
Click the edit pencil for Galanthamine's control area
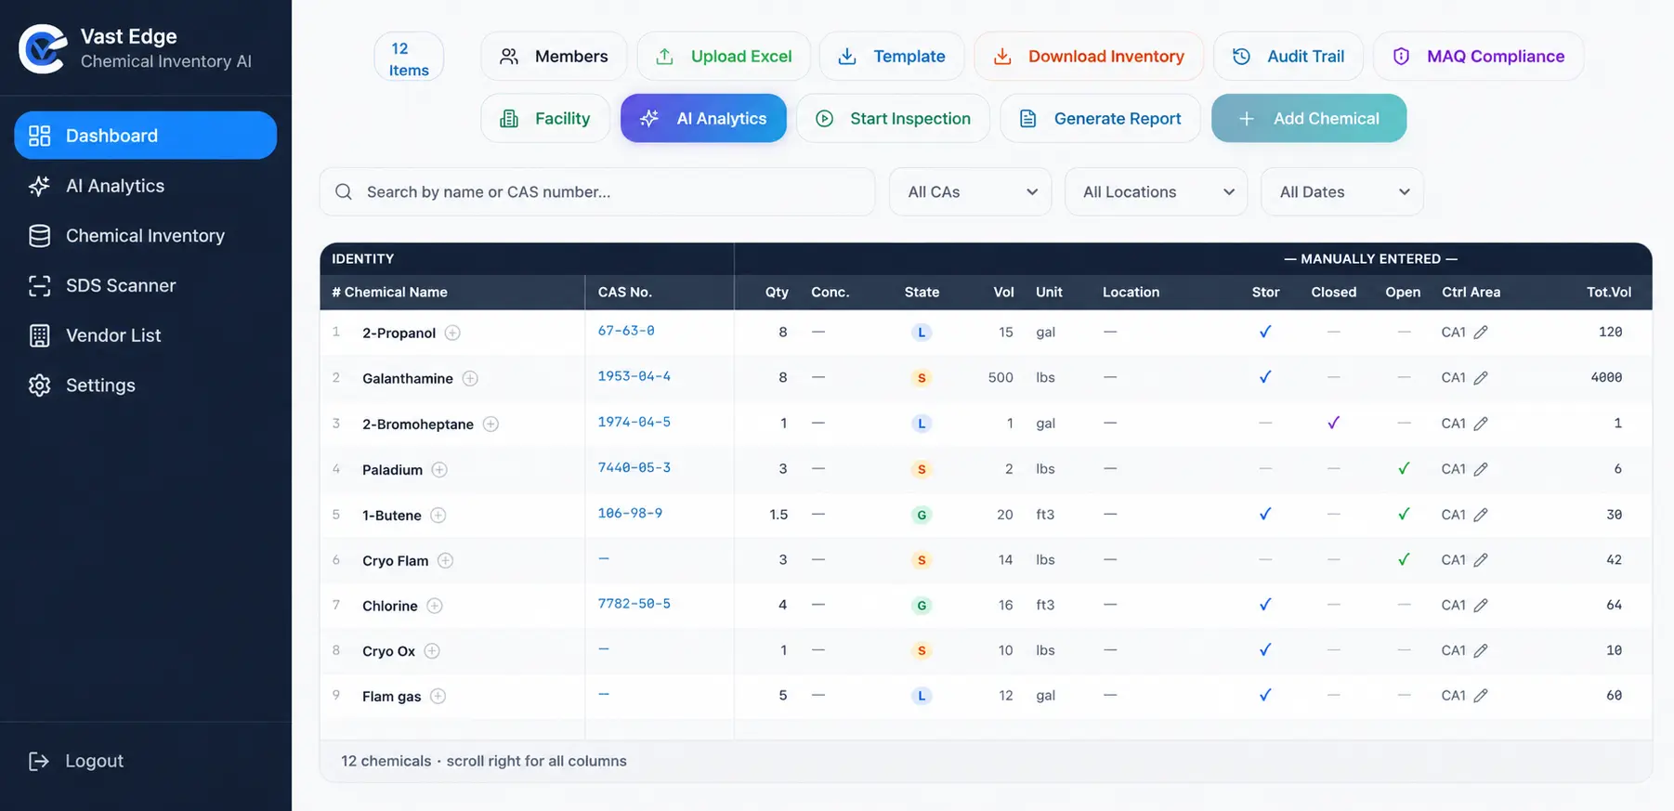[x=1481, y=377]
